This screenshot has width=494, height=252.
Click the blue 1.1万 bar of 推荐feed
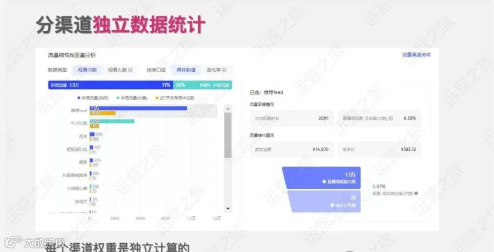click(x=138, y=108)
